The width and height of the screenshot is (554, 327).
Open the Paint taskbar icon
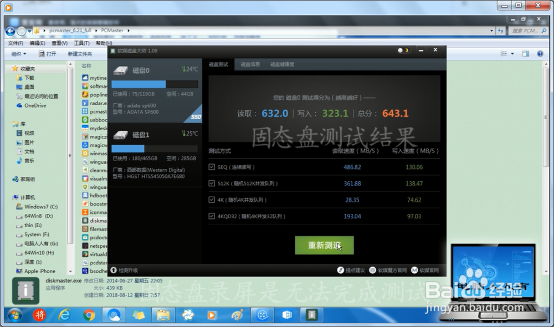(x=238, y=315)
